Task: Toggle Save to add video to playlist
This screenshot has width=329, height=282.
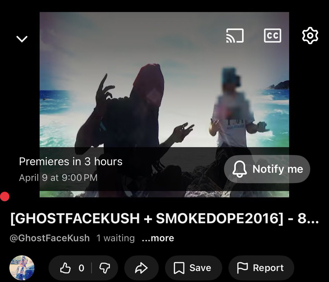Action: pyautogui.click(x=193, y=267)
